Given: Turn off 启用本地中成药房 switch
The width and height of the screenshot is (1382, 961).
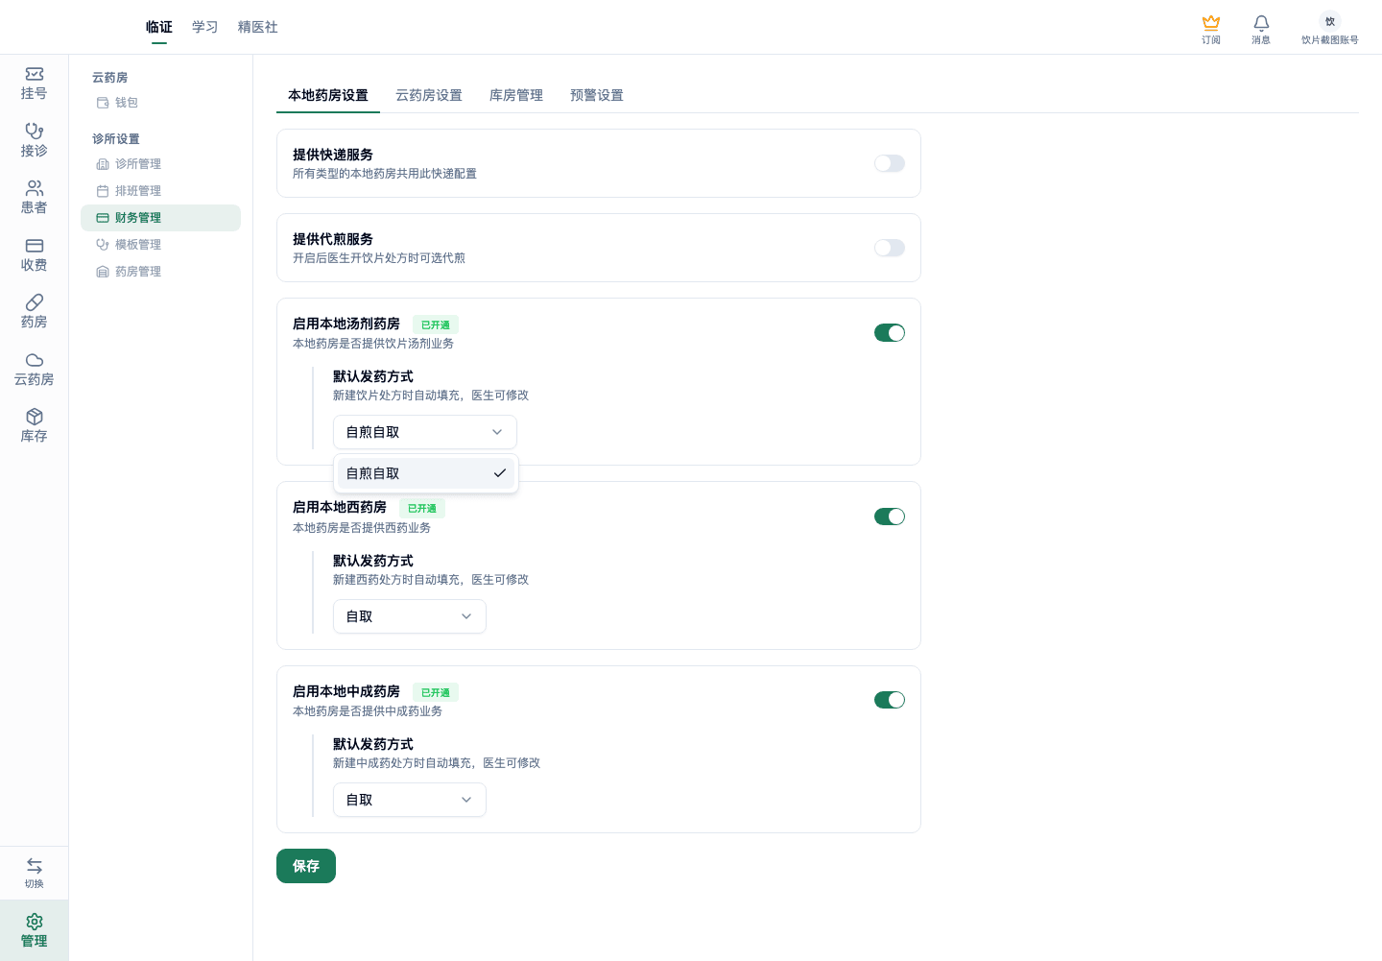Looking at the screenshot, I should pyautogui.click(x=890, y=700).
